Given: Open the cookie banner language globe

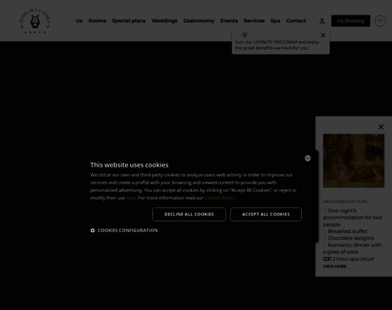Looking at the screenshot, I should click(307, 158).
